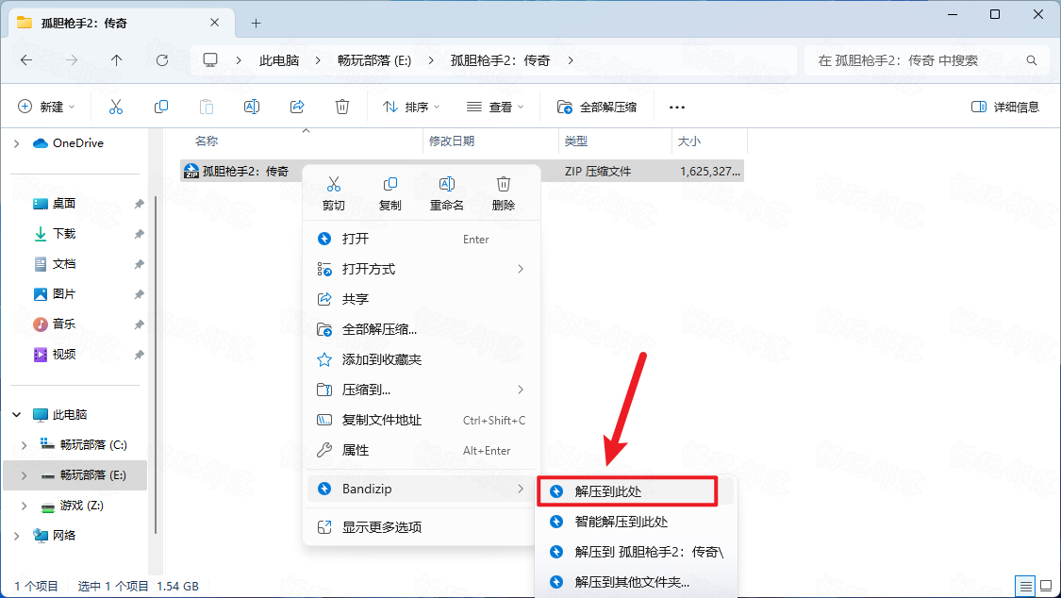Click the Delete trash icon in toolbar
1061x598 pixels.
[342, 107]
